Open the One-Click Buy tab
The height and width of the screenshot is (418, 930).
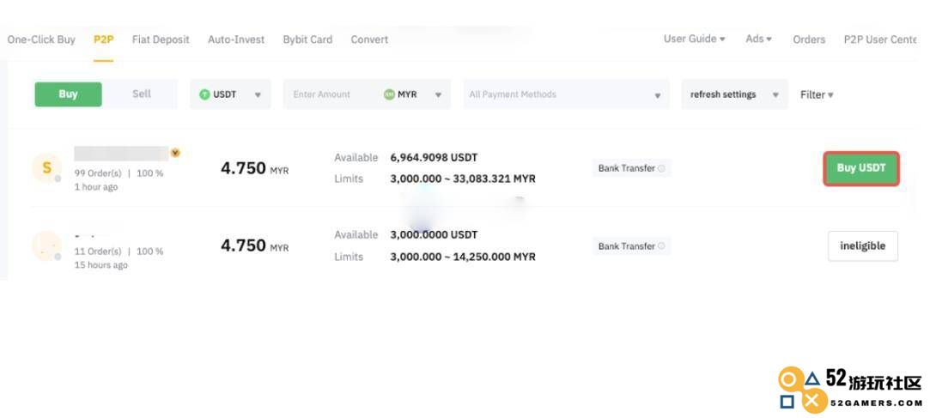[41, 39]
